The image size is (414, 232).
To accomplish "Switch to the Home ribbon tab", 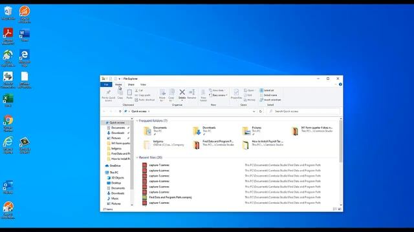I will pyautogui.click(x=118, y=84).
